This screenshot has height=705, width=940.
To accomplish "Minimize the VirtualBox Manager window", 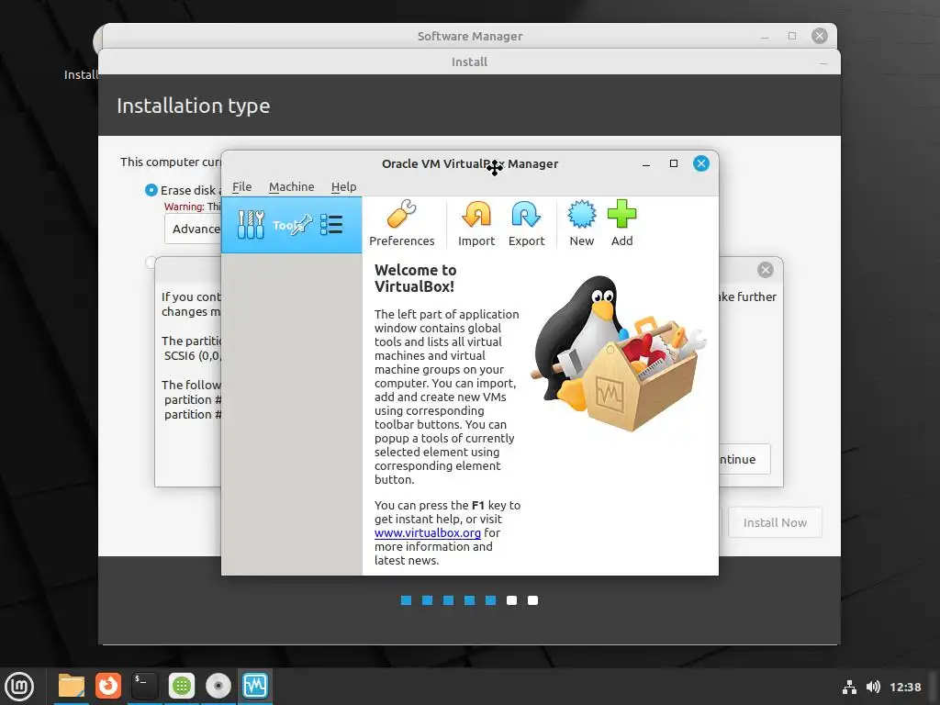I will coord(645,163).
